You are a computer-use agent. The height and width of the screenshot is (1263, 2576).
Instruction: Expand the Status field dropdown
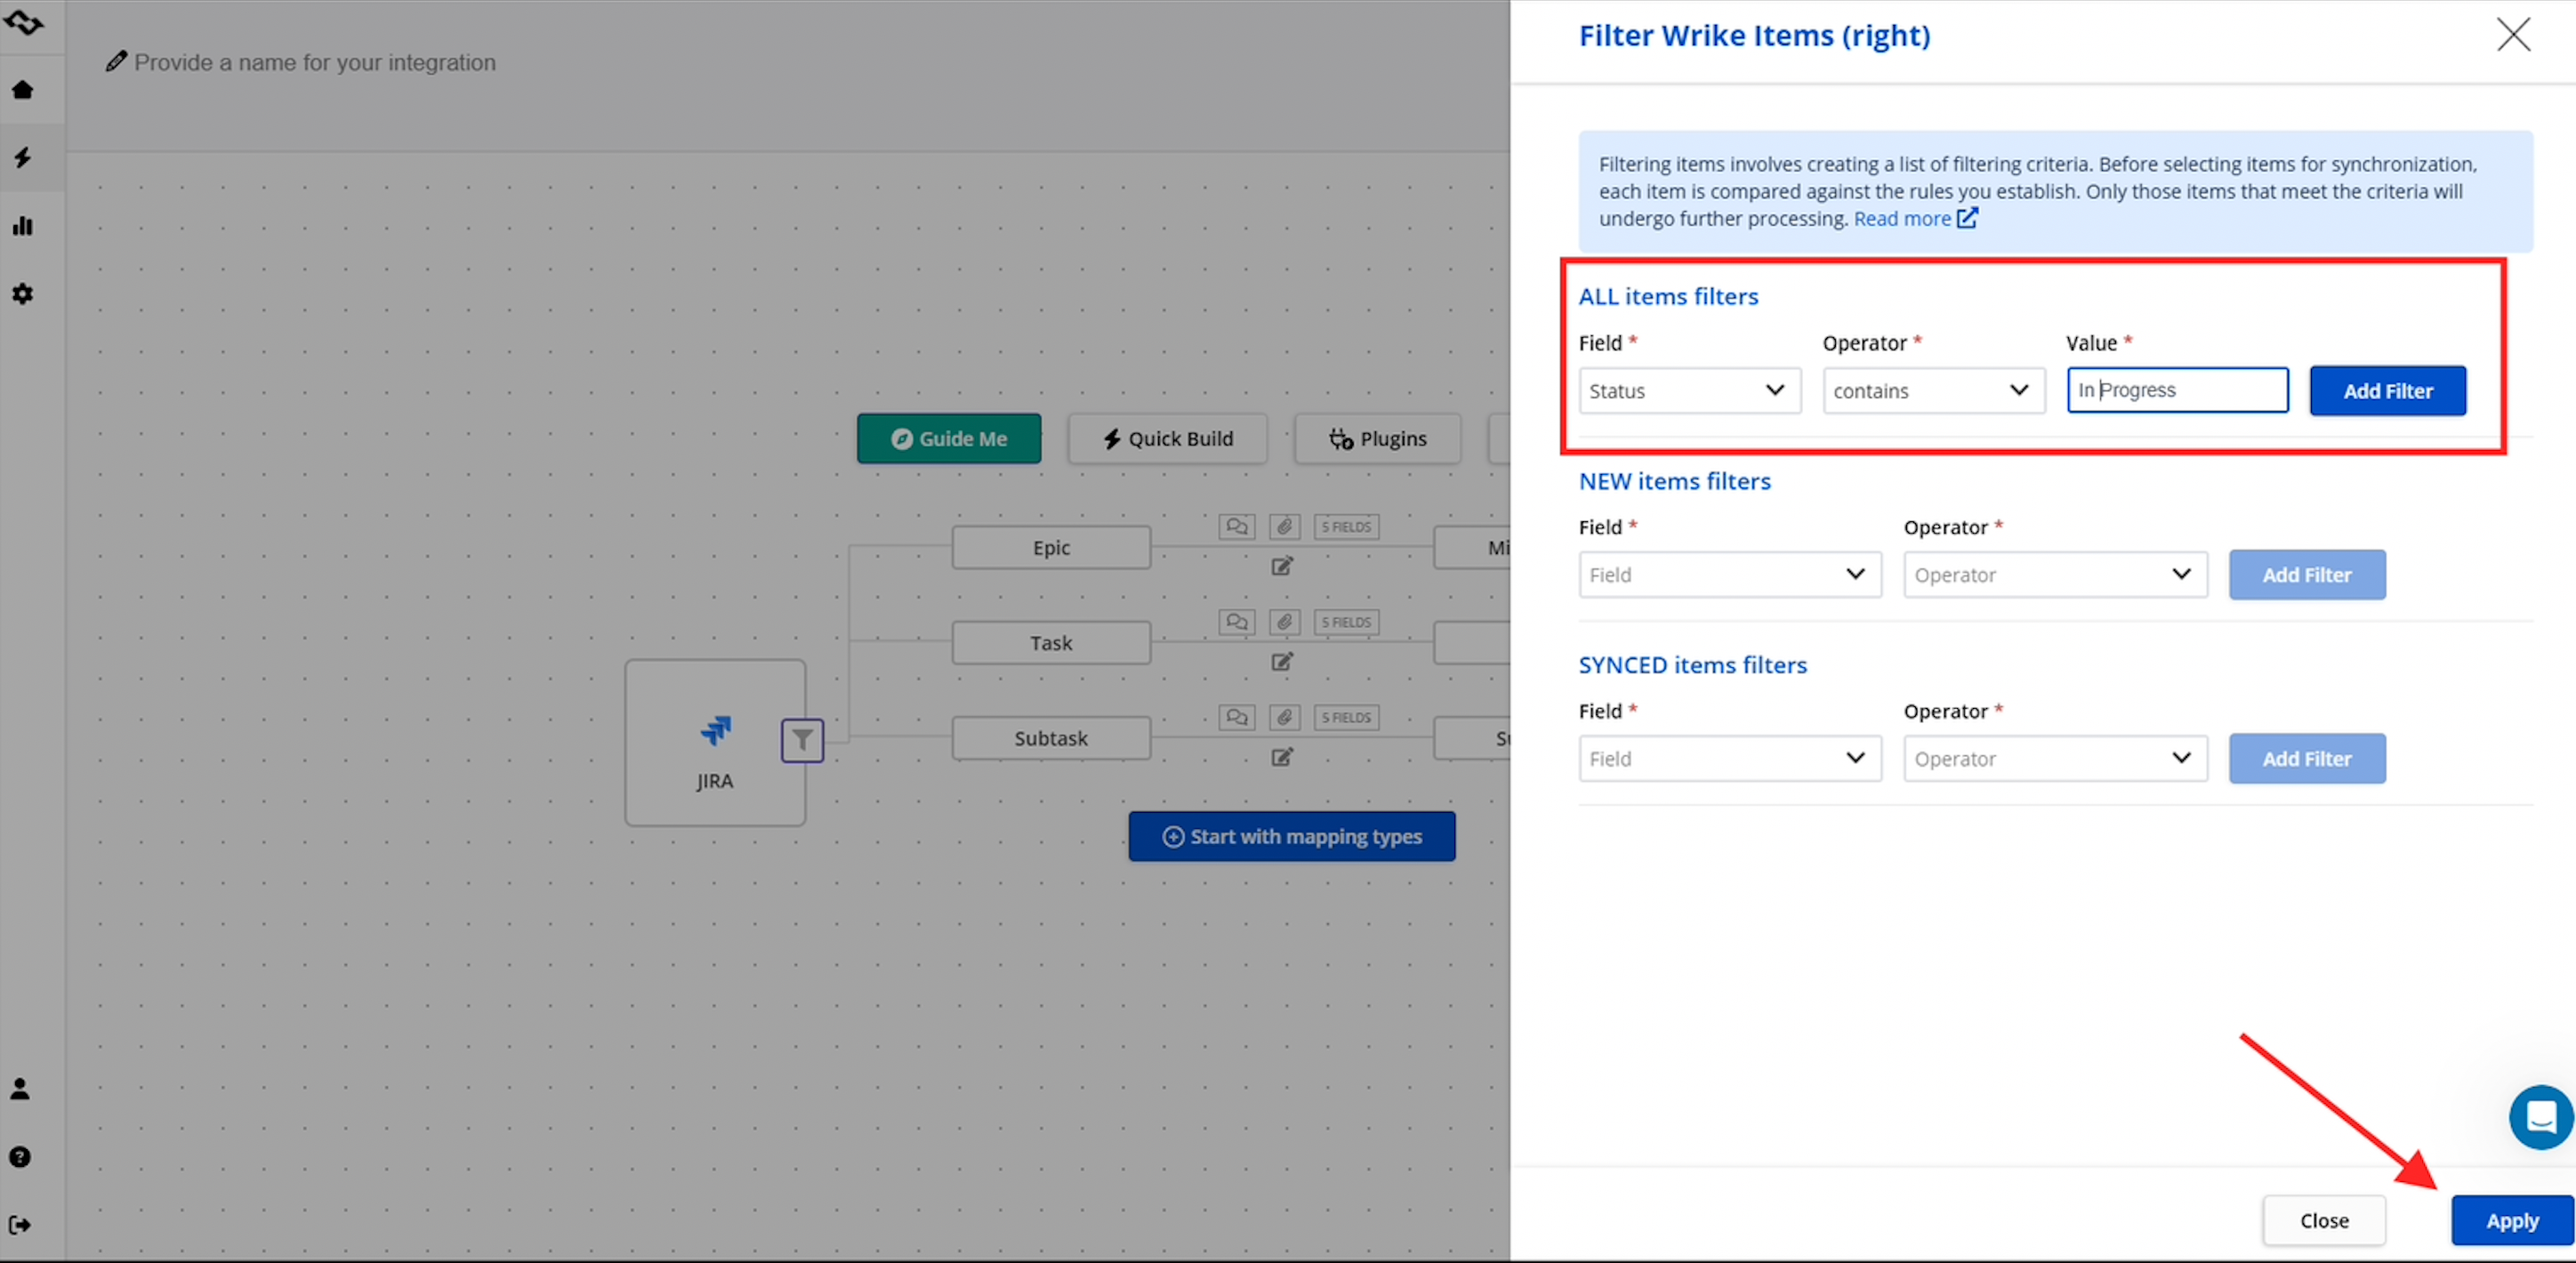coord(1689,391)
